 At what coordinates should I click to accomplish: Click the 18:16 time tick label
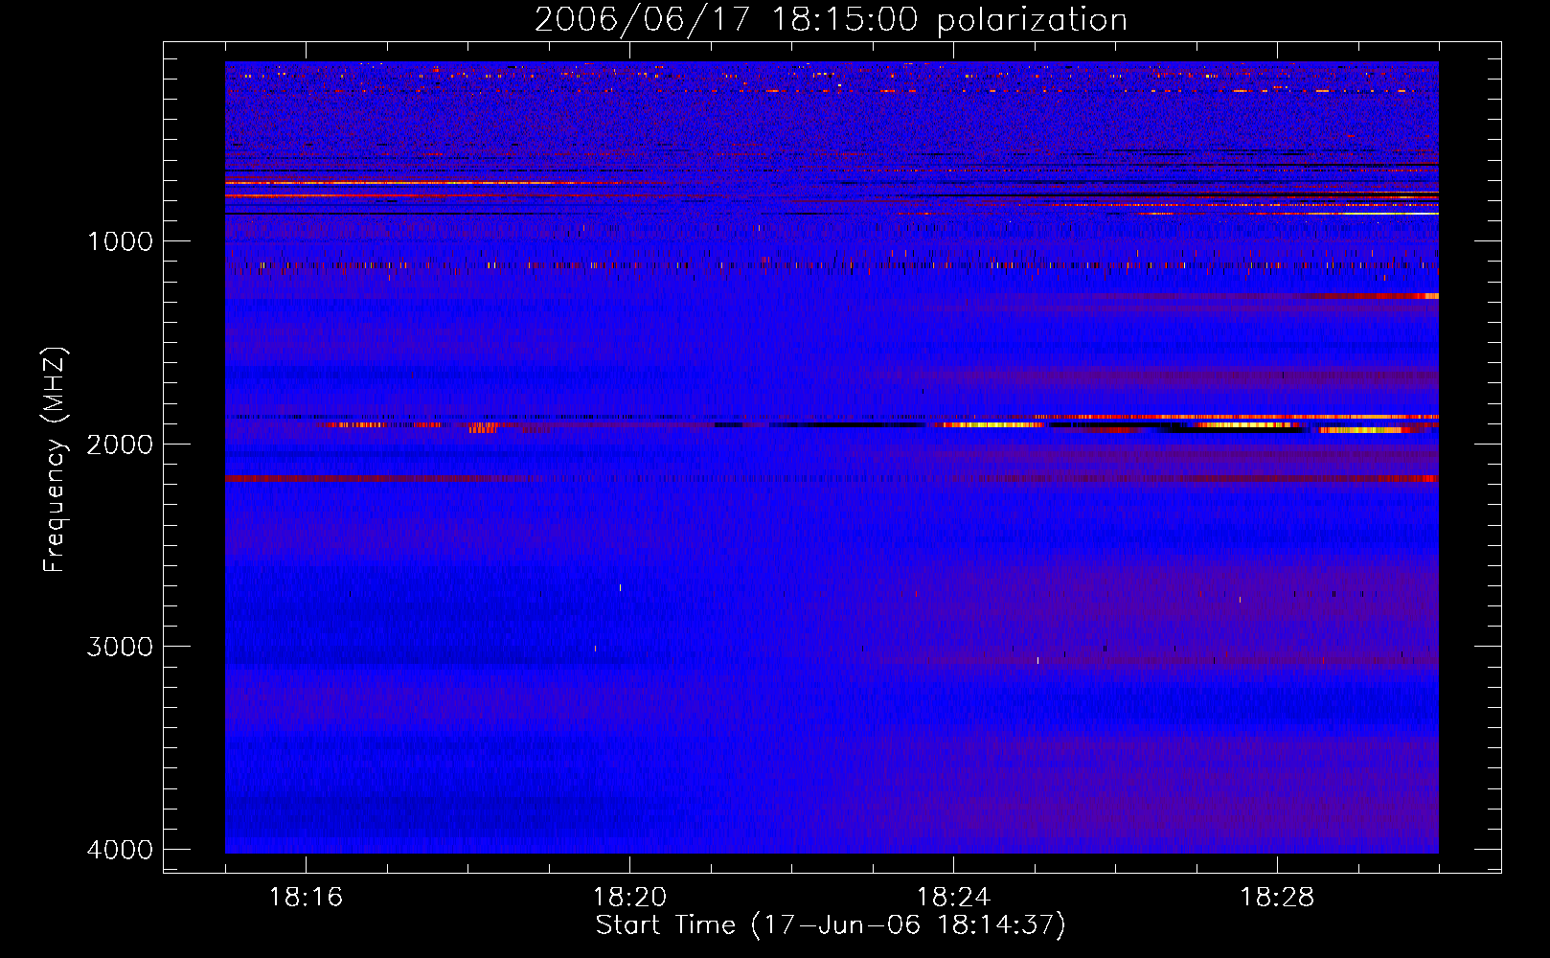click(306, 898)
